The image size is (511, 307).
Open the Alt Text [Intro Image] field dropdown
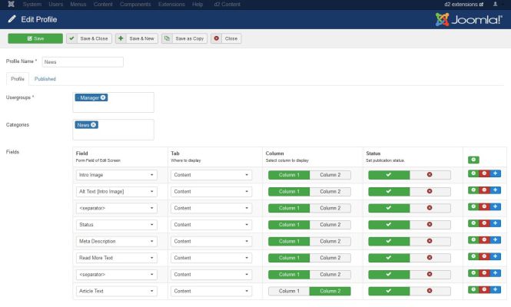click(116, 191)
